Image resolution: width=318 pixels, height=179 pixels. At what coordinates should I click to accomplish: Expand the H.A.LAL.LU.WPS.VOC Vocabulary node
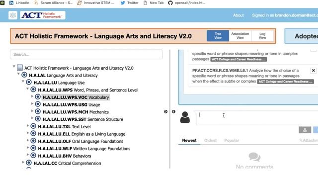32,96
